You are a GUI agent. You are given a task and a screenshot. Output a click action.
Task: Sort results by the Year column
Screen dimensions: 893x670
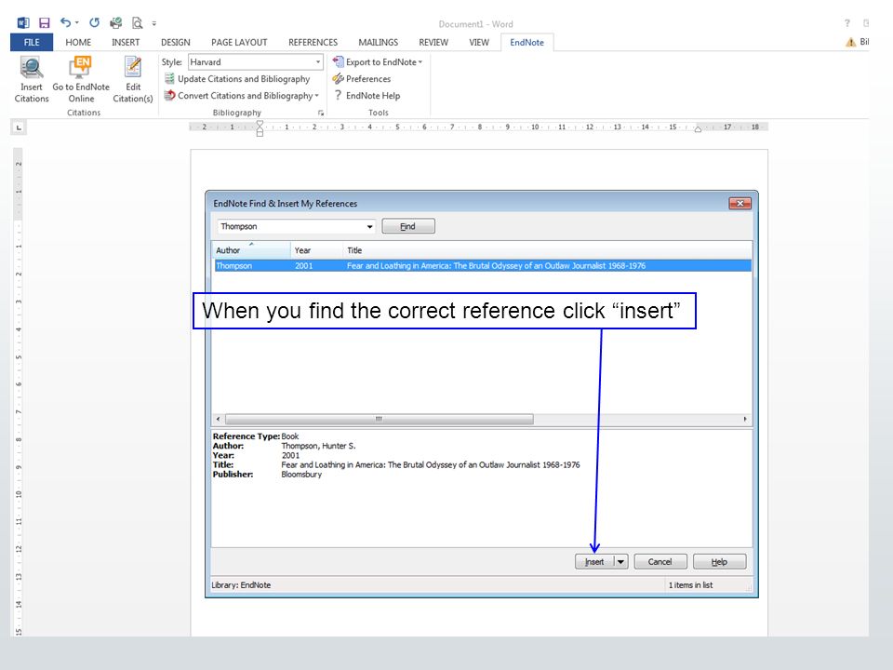pyautogui.click(x=316, y=250)
